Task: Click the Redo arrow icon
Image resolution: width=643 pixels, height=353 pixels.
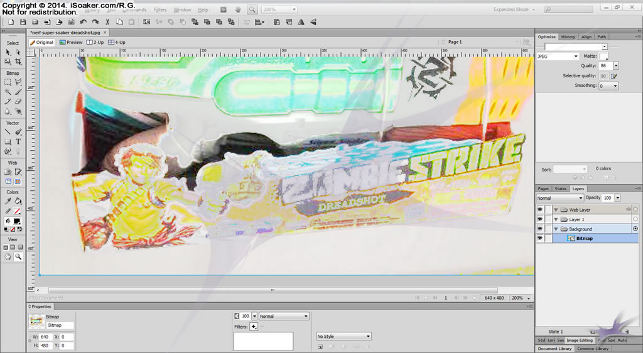Action: pyautogui.click(x=95, y=22)
